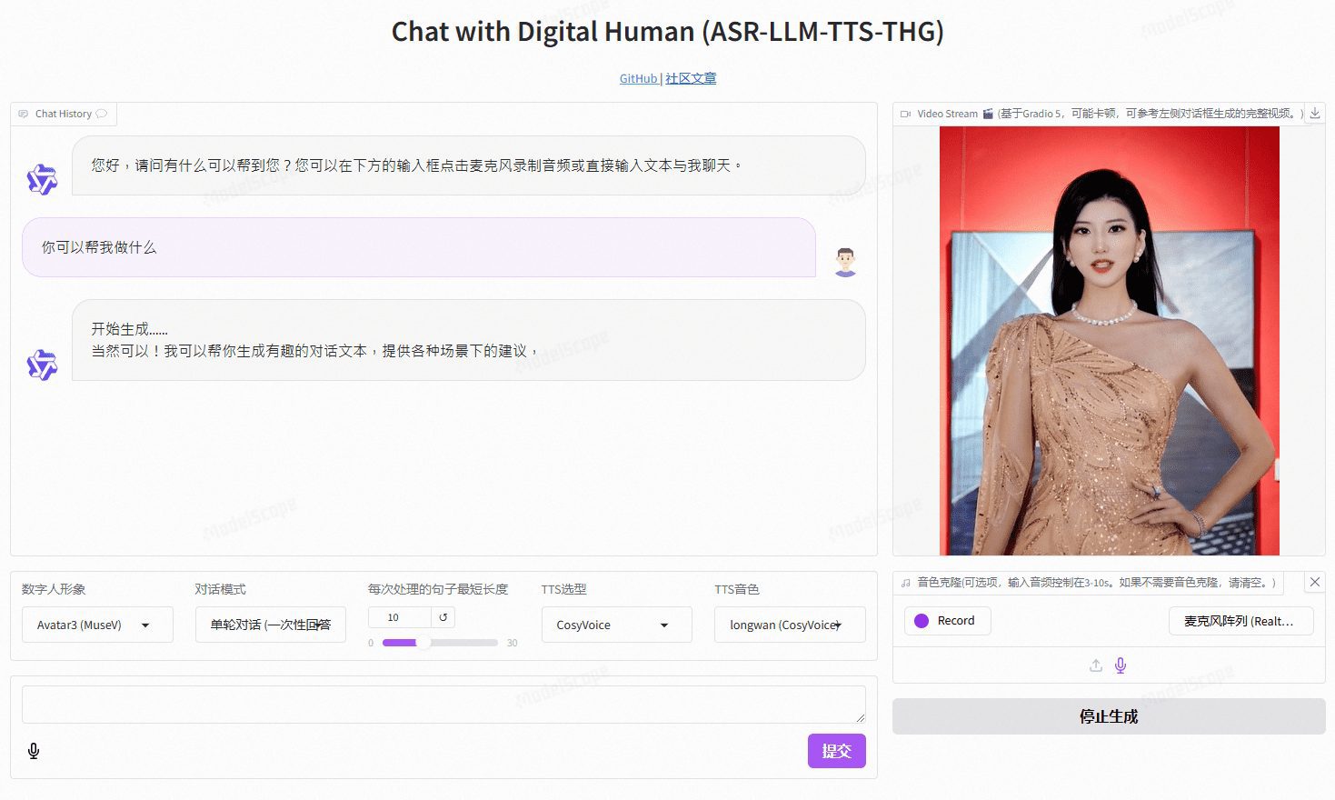
Task: Click the bot avatar beside 开始生成 message
Action: tap(42, 365)
